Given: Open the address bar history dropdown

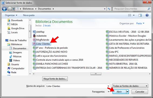Looking at the screenshot, I should (x=105, y=9).
